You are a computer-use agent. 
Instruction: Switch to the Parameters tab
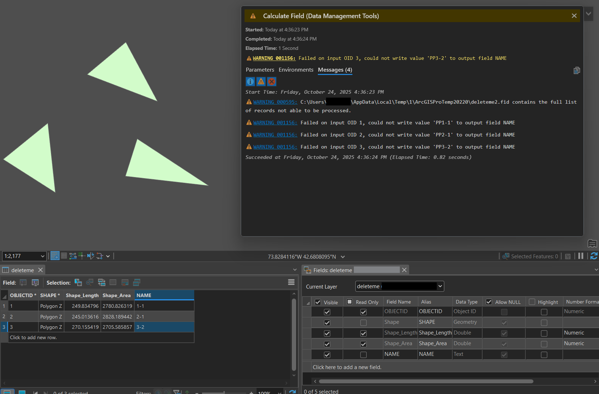[x=260, y=70]
